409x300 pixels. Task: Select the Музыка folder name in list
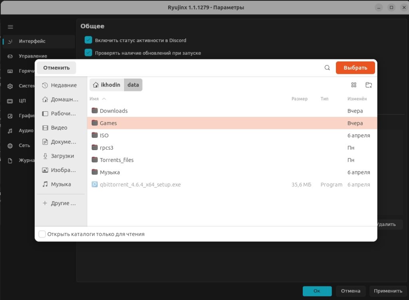tap(110, 172)
